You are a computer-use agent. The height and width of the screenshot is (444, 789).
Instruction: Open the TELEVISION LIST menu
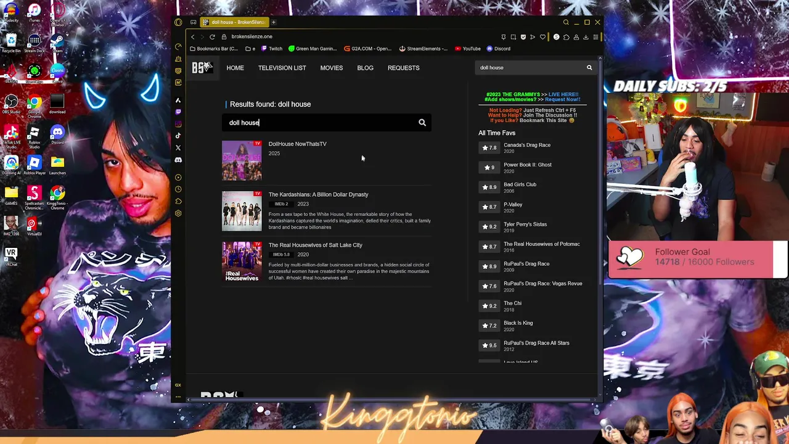tap(282, 68)
